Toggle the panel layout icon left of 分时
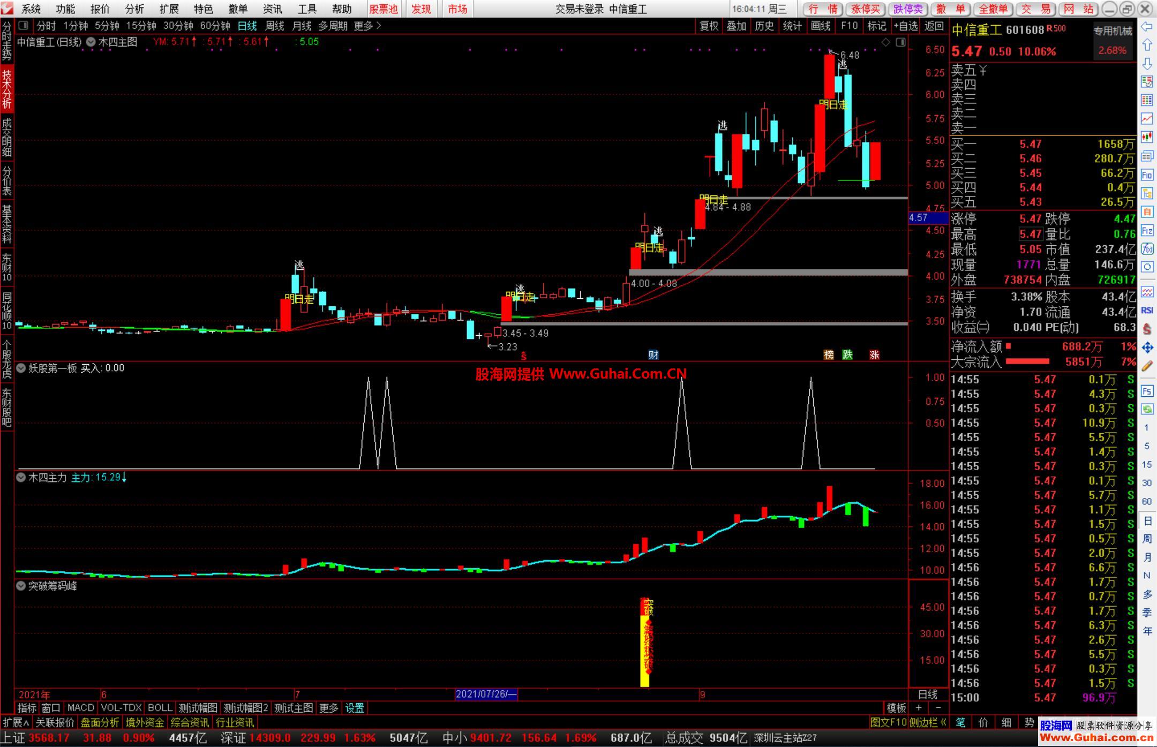The image size is (1157, 747). [23, 25]
